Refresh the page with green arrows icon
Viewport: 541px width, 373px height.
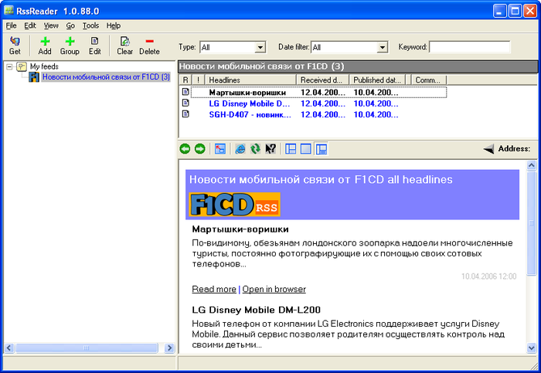tap(255, 149)
